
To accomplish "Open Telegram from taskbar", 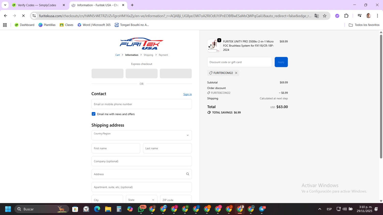I will click(262, 209).
